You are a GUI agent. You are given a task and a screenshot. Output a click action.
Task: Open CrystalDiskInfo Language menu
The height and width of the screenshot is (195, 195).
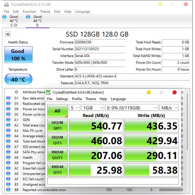tap(83, 12)
